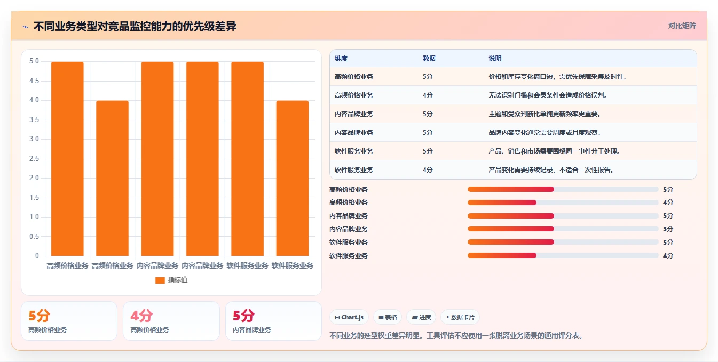Viewport: 718px width, 362px height.
Task: Click the text 无法识别门槛和会员条件会造成价格误判。
Action: [548, 95]
